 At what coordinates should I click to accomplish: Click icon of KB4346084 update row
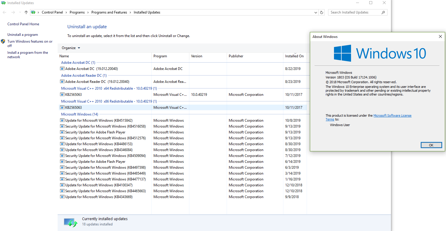[62, 150]
